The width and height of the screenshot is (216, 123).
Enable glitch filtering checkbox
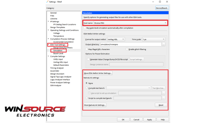tap(127, 49)
